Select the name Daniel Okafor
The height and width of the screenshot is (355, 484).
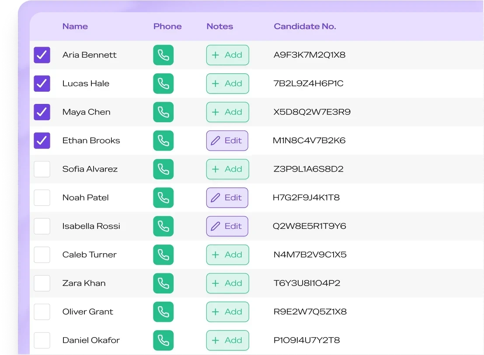(x=91, y=340)
